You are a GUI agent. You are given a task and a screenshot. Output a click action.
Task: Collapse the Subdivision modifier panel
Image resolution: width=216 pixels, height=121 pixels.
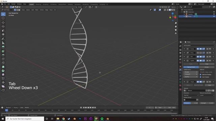[x=184, y=61]
